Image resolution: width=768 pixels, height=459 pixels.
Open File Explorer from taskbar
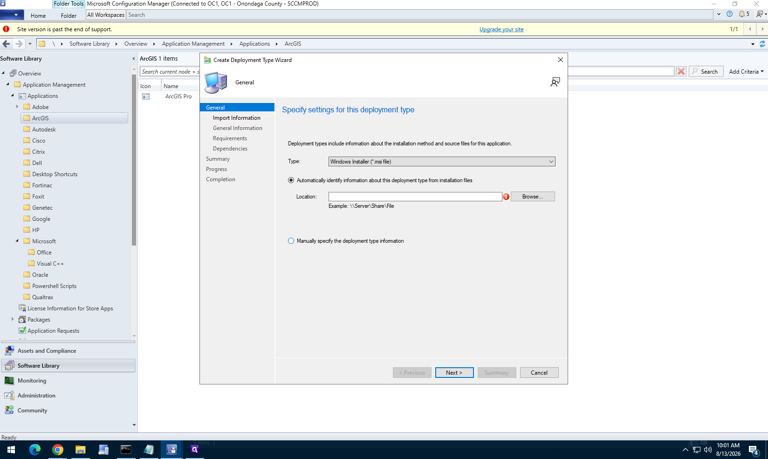coord(81,450)
